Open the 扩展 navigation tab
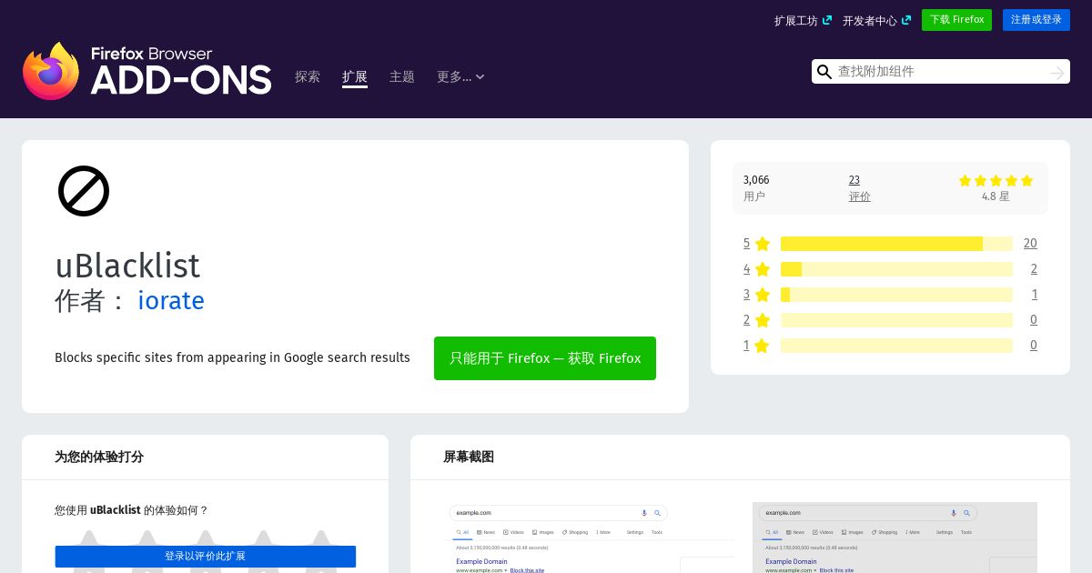 [x=355, y=77]
